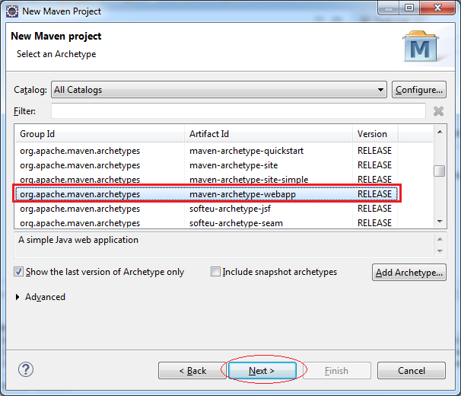
Task: Clear the filter with the X icon
Action: (x=438, y=111)
